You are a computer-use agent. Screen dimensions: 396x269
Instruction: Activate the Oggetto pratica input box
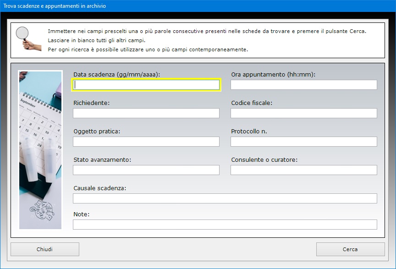pos(146,142)
